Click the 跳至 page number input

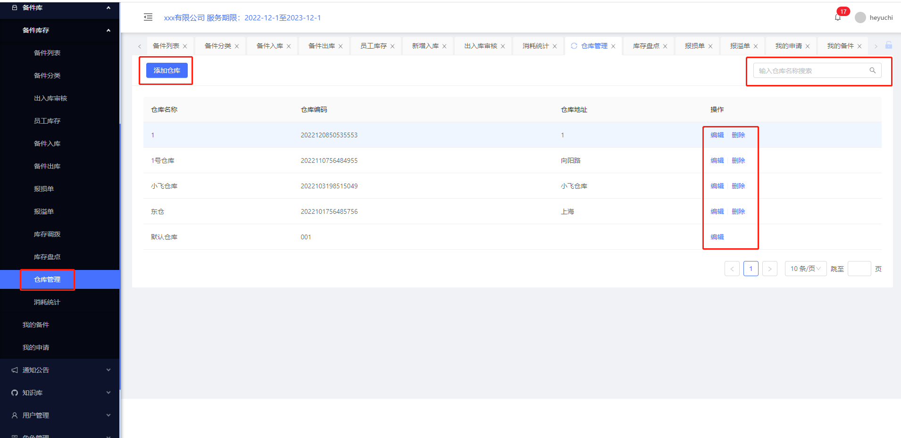859,269
